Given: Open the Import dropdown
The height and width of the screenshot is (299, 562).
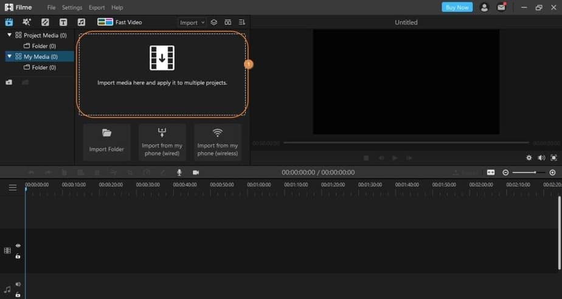Looking at the screenshot, I should (x=192, y=22).
